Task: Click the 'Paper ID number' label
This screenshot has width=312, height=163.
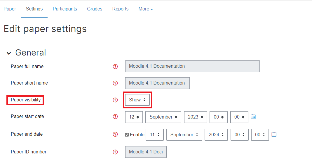Action: point(28,152)
